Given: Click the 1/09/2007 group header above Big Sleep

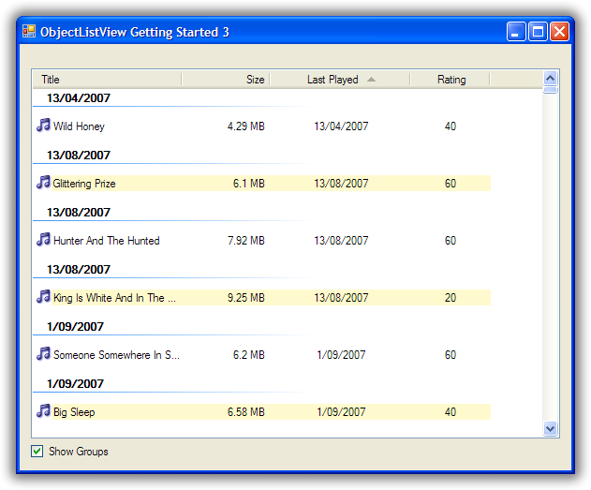Looking at the screenshot, I should pos(75,384).
